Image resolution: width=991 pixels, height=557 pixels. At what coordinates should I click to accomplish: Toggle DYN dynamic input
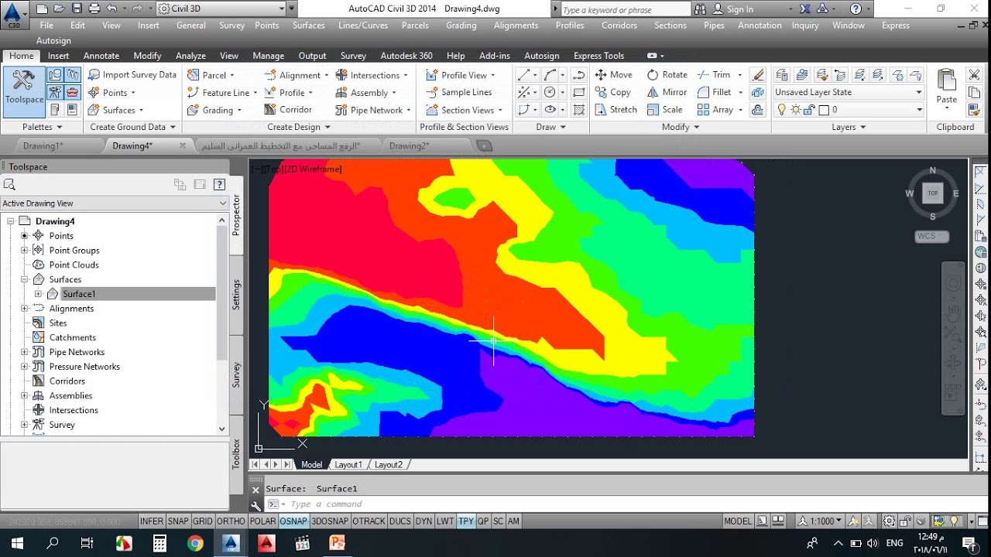pyautogui.click(x=423, y=521)
